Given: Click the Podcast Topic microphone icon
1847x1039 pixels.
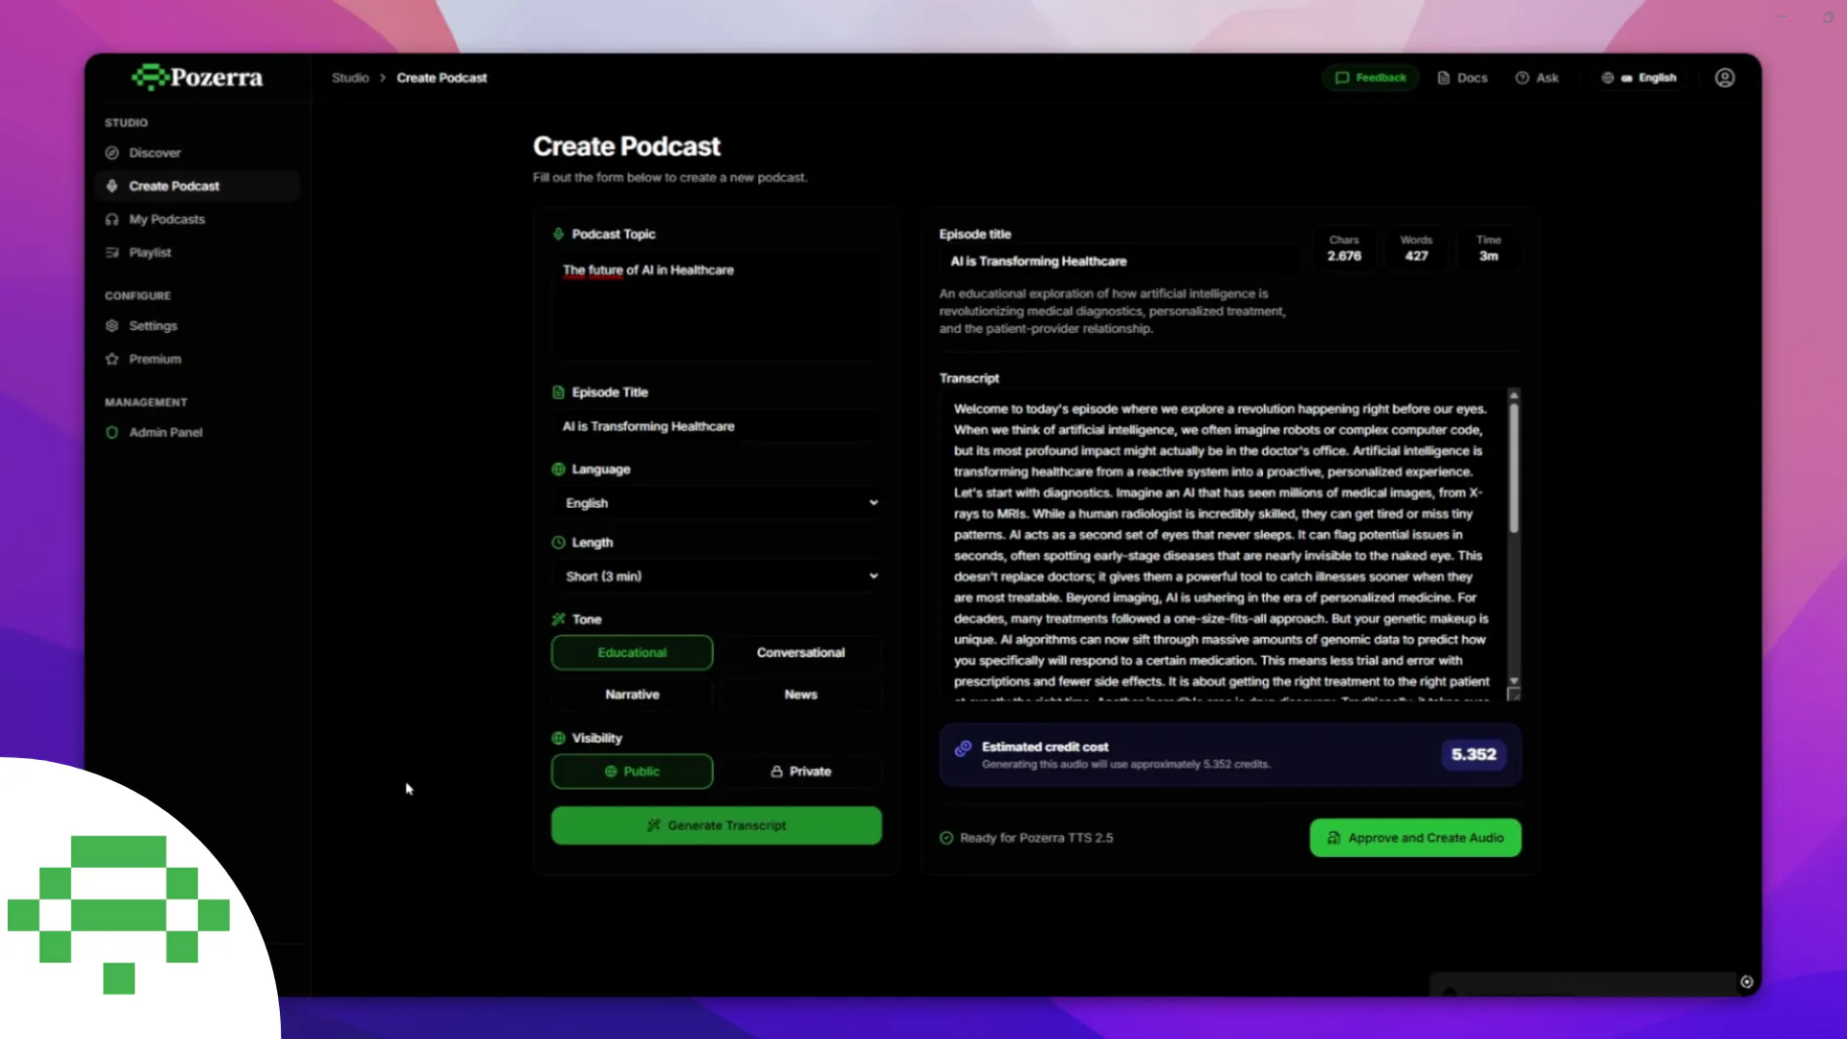Looking at the screenshot, I should 558,234.
